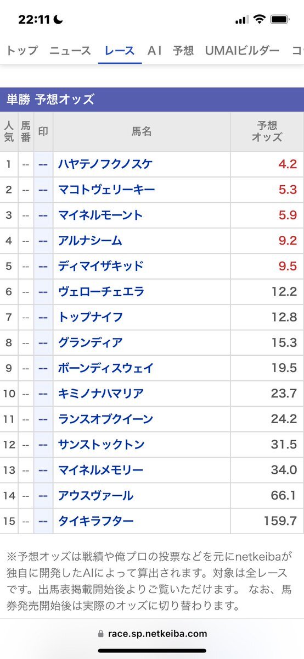Tap the race.sp.netkeiba.com address bar
304x659 pixels.
[152, 633]
